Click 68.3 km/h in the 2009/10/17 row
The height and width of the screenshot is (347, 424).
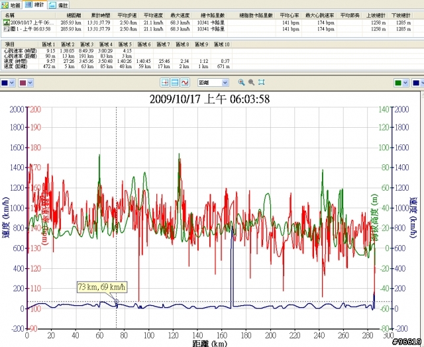(180, 23)
